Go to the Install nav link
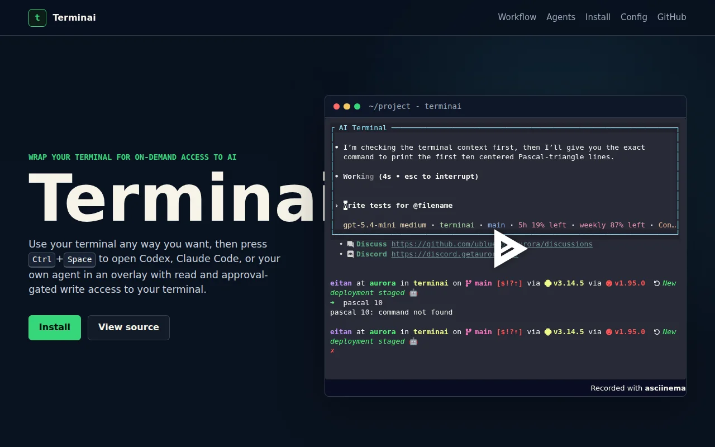 [598, 17]
